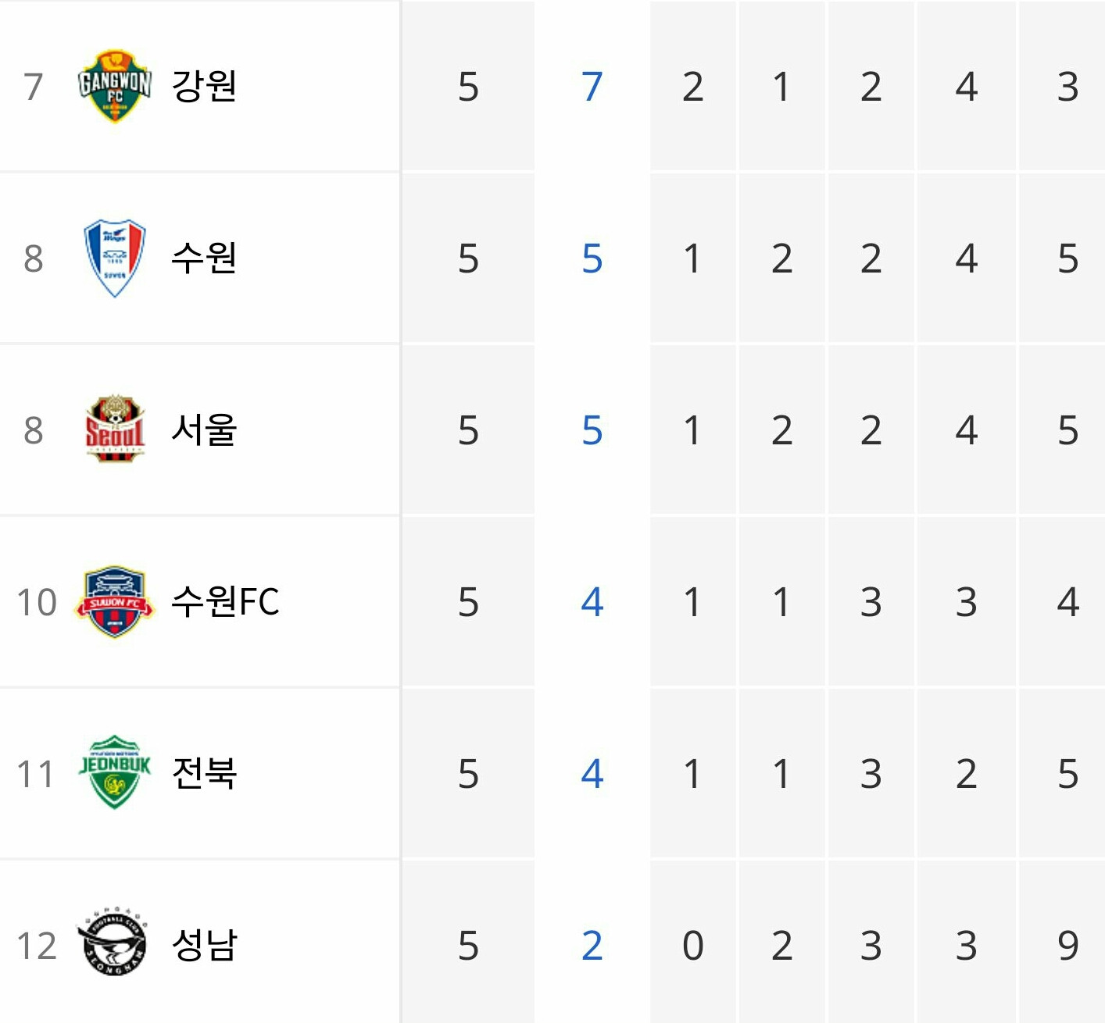The width and height of the screenshot is (1105, 1023).
Task: Click the Seongnam black magpie logo
Action: (113, 943)
